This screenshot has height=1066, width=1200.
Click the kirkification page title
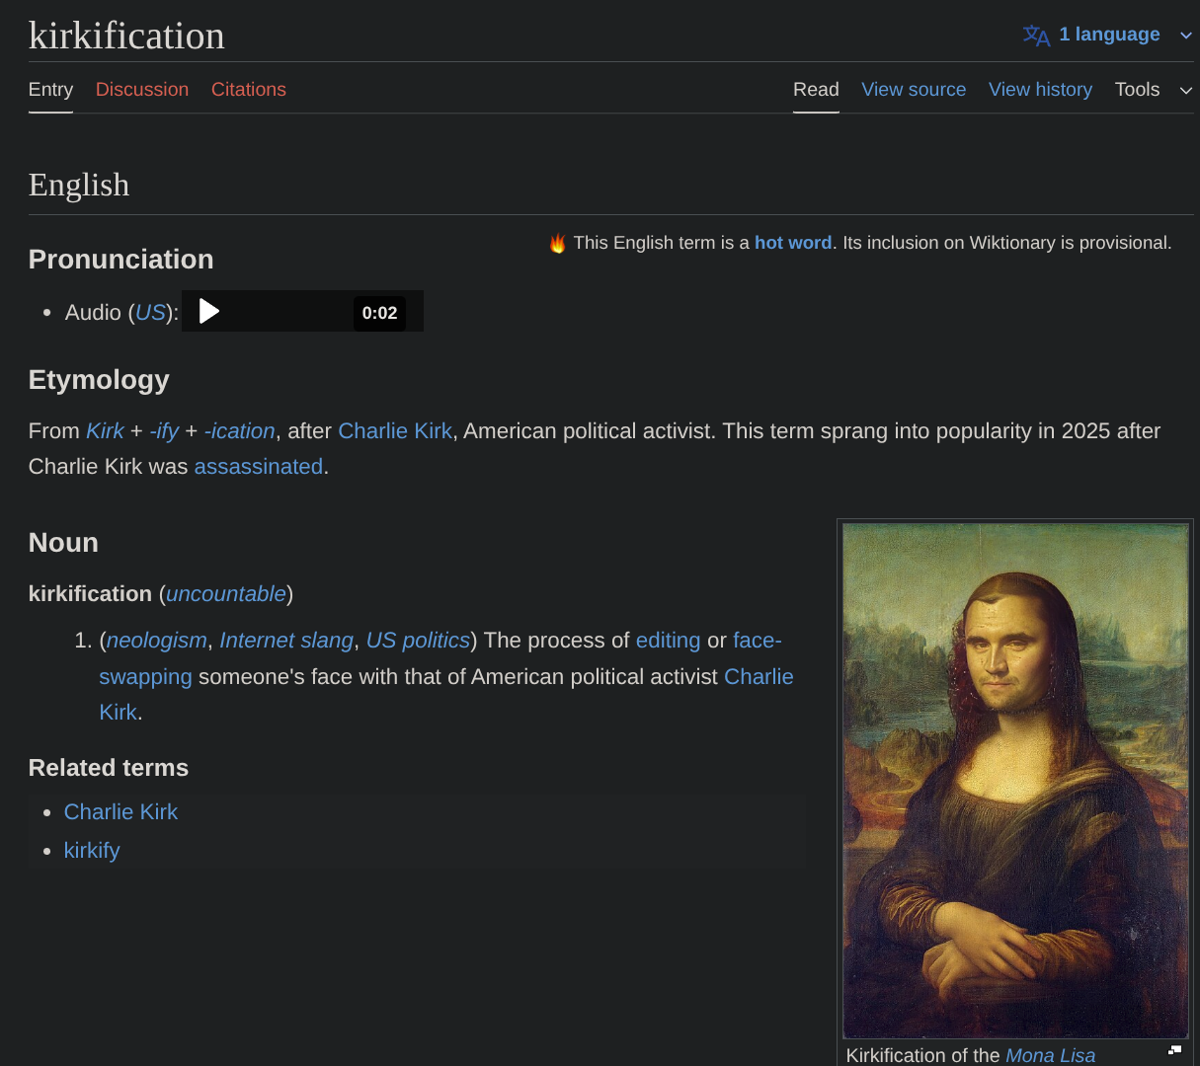[x=126, y=36]
